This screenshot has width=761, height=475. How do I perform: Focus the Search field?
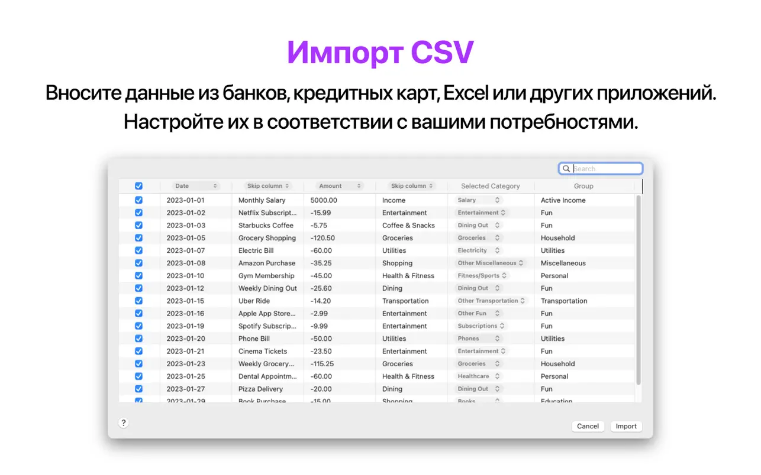click(601, 169)
